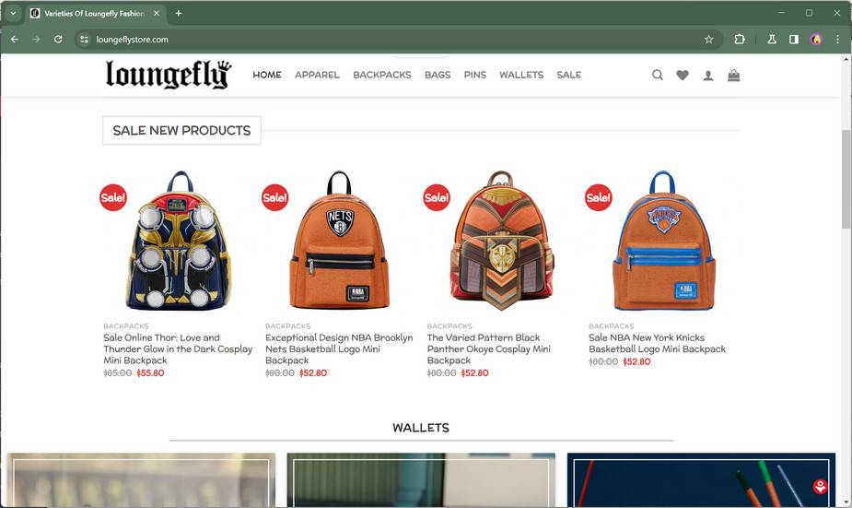This screenshot has height=508, width=852.
Task: View site information icon in address bar
Action: 84,39
